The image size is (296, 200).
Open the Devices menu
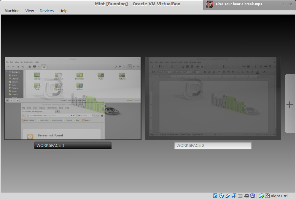pos(47,11)
